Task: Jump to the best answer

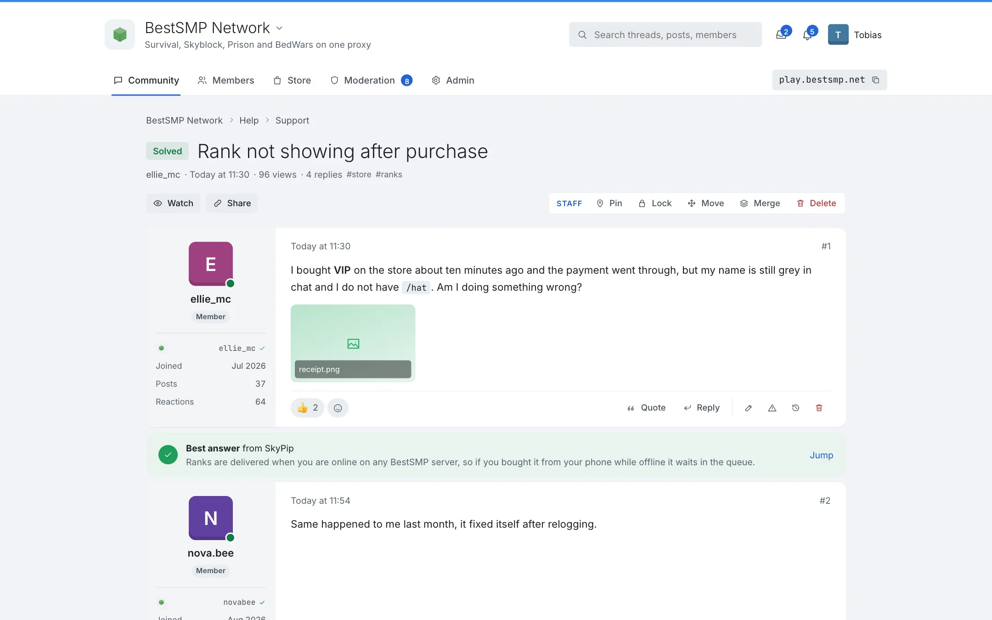Action: [821, 455]
